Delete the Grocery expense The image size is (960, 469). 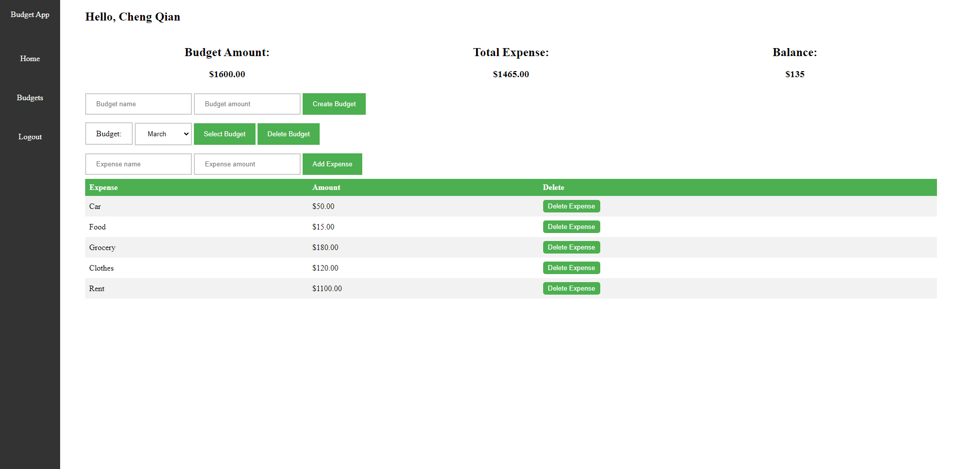pyautogui.click(x=571, y=247)
